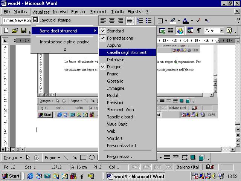Align text left in formatting toolbar
This screenshot has height=181, width=241.
click(x=103, y=21)
